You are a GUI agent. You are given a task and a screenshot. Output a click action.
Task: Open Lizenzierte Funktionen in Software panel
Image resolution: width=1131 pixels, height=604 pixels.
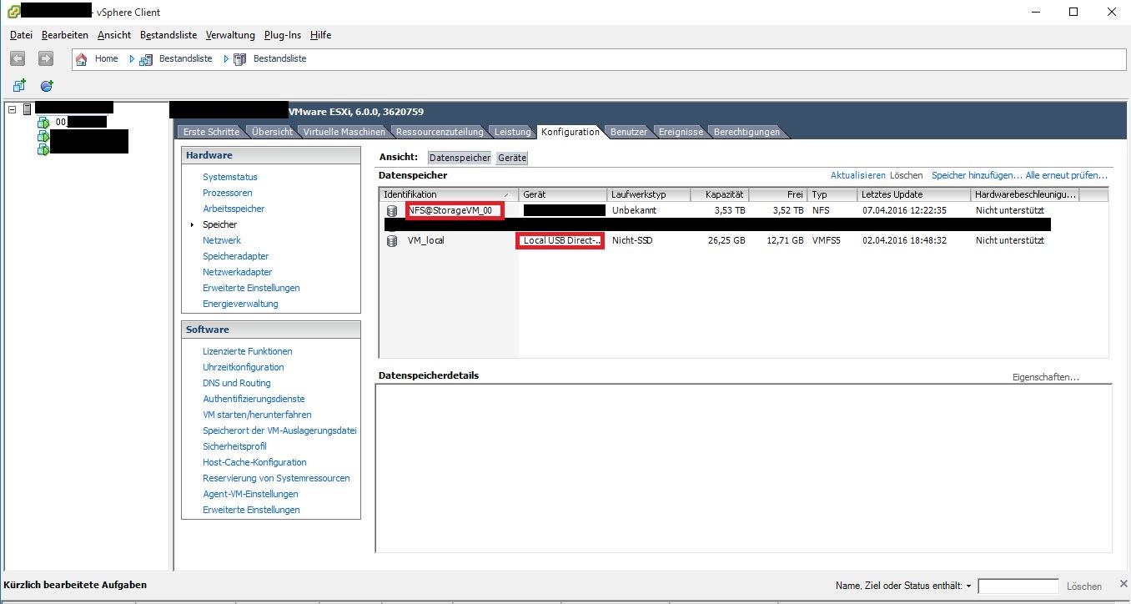[248, 351]
